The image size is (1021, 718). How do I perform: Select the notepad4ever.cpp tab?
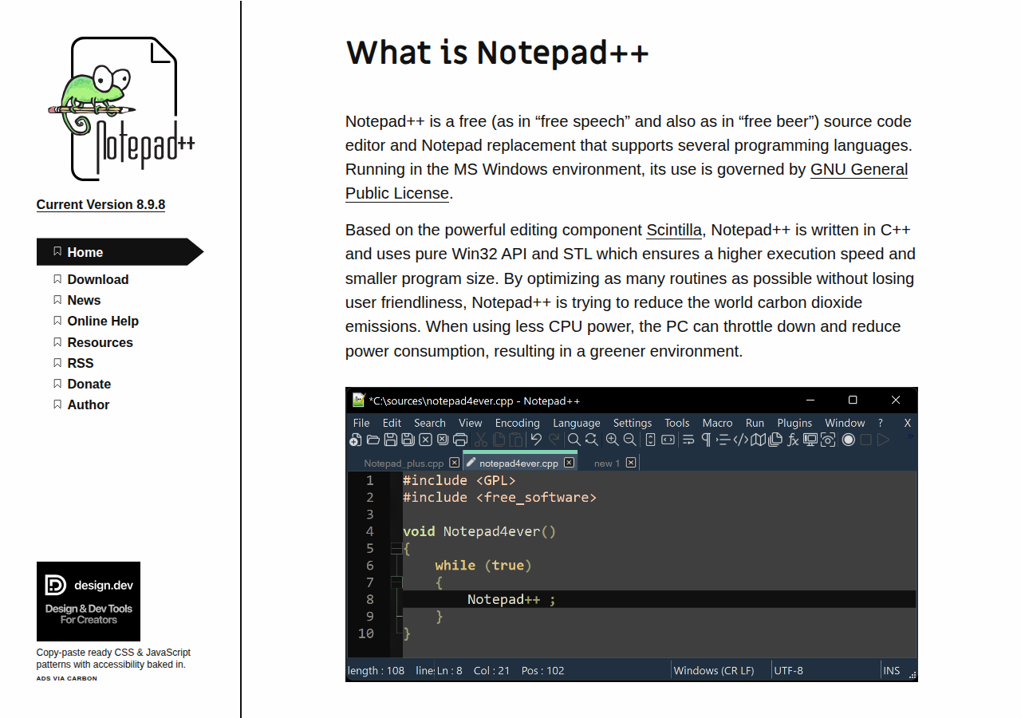tap(518, 463)
